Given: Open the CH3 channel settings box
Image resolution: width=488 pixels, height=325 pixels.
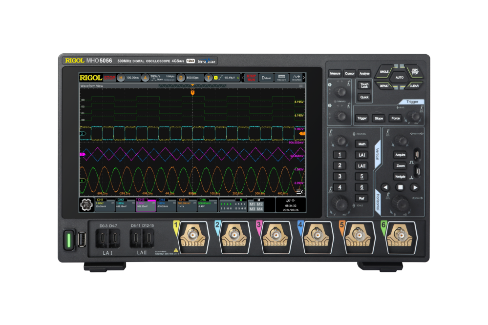Looking at the screenshot, I should tap(146, 205).
